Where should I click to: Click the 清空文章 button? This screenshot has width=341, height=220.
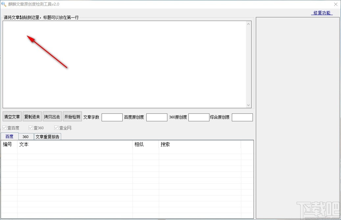coord(12,117)
